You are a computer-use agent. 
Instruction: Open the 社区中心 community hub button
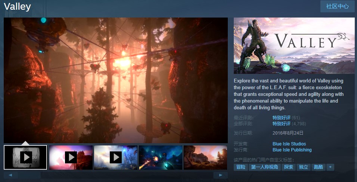337,6
